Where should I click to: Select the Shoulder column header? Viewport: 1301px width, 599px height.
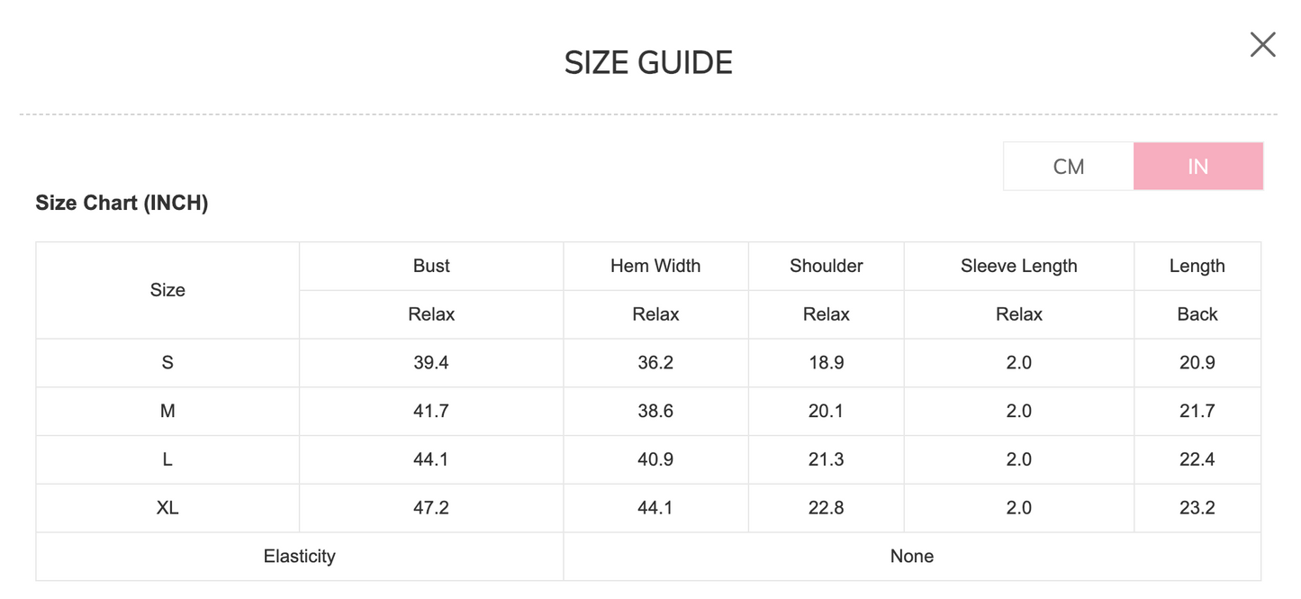tap(826, 266)
